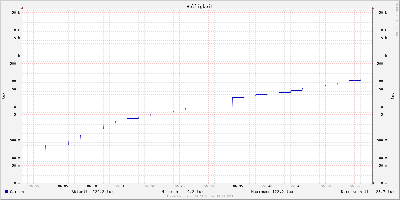Click the red arrow atop the left y-axis
400x200 pixels.
[x=22, y=8]
